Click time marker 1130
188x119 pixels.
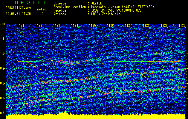click(x=182, y=25)
